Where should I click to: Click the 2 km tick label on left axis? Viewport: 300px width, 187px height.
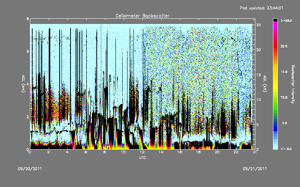click(28, 117)
